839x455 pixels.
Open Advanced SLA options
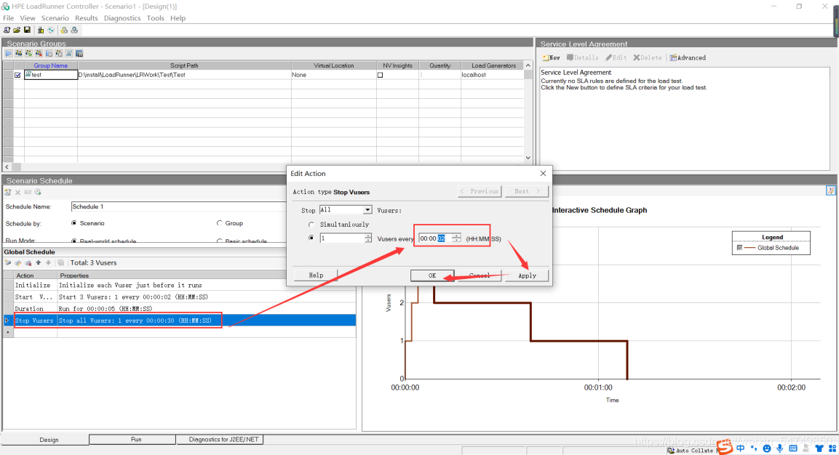click(x=688, y=57)
